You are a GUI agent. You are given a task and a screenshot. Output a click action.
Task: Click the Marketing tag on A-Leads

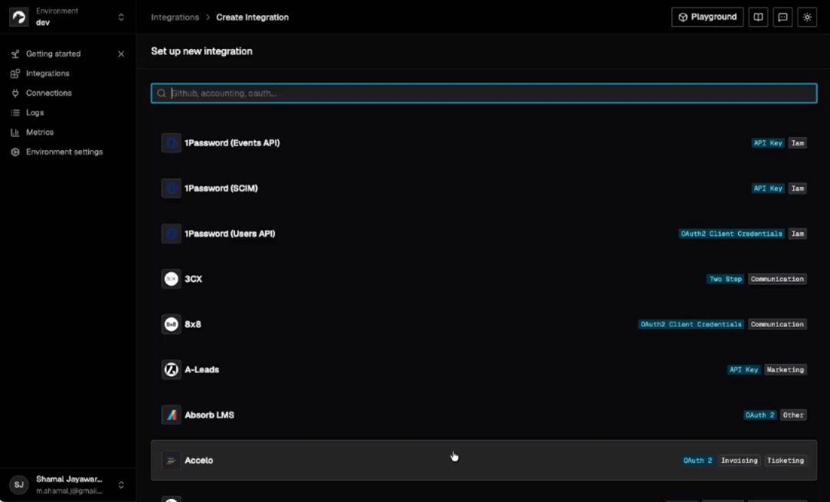(785, 370)
